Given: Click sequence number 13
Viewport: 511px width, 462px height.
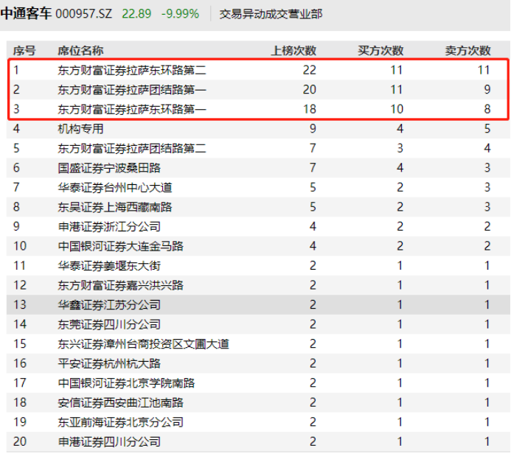Looking at the screenshot, I should pyautogui.click(x=20, y=305).
